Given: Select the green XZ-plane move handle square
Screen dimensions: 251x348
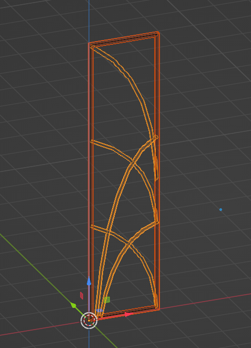Looking at the screenshot, I should [107, 300].
